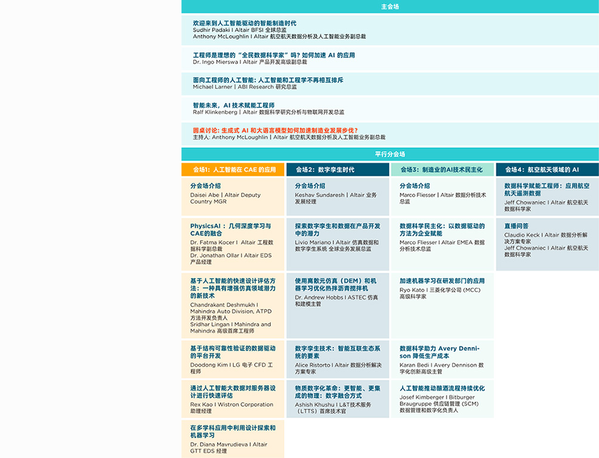Click '分会场介绍' above Keshav Sundaresh
Viewport: 599px width, 458px height.
310,186
